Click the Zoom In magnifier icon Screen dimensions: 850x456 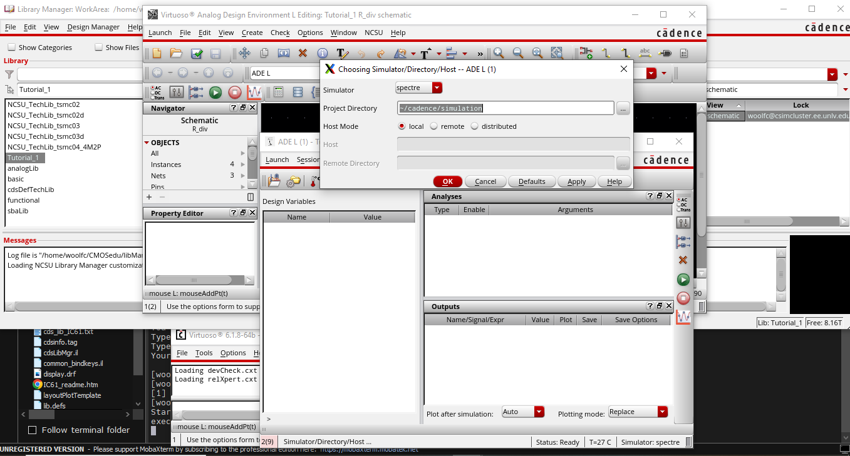point(499,54)
